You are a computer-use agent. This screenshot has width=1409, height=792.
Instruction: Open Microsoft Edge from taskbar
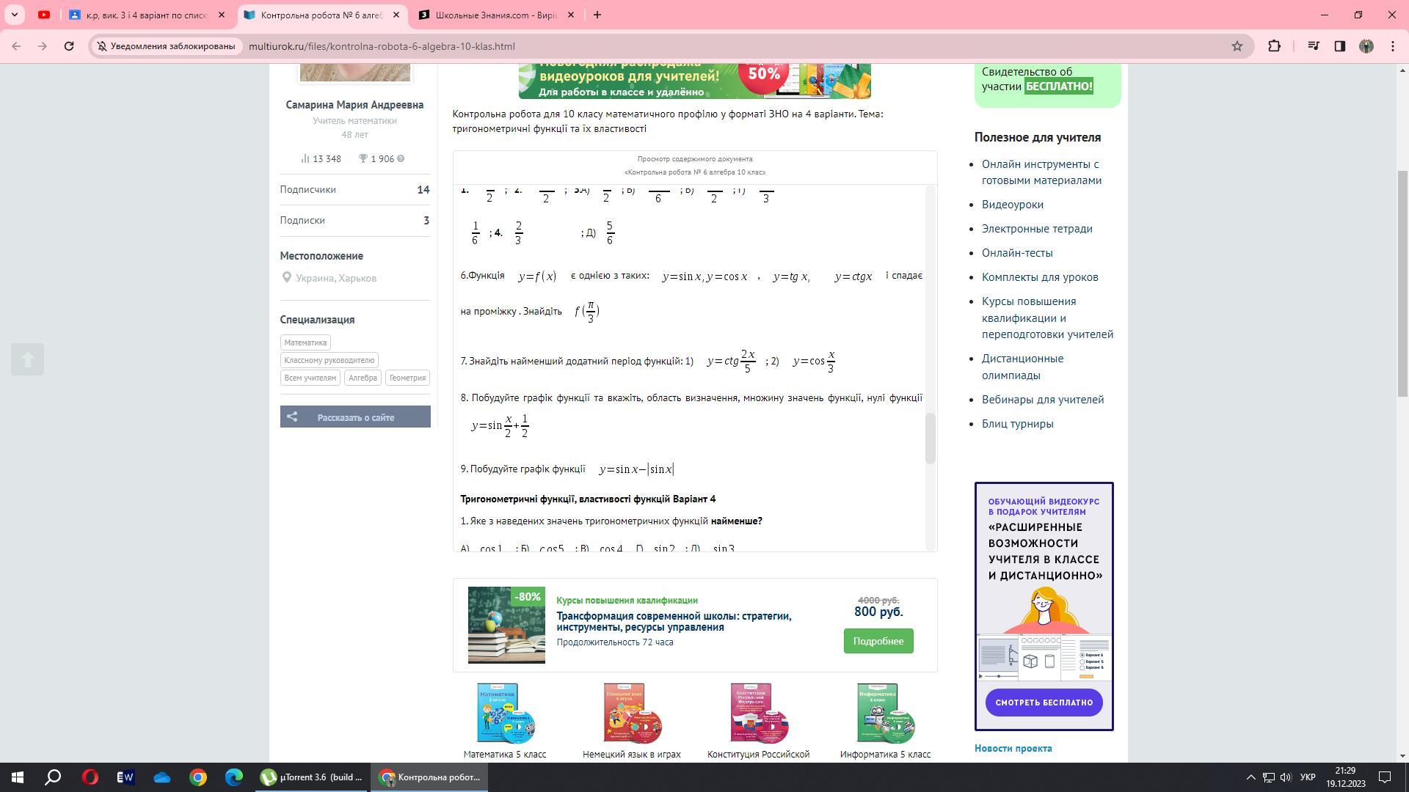pyautogui.click(x=234, y=777)
